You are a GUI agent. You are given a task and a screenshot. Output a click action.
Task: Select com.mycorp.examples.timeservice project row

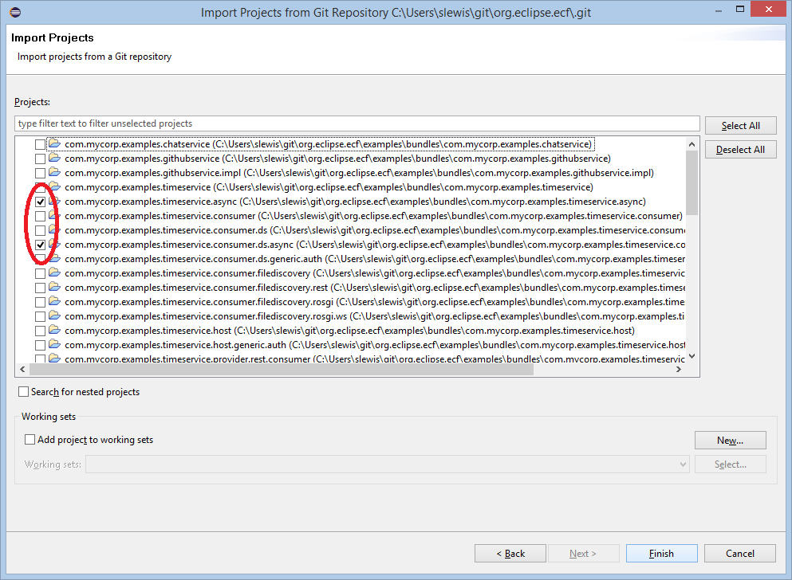[x=329, y=187]
